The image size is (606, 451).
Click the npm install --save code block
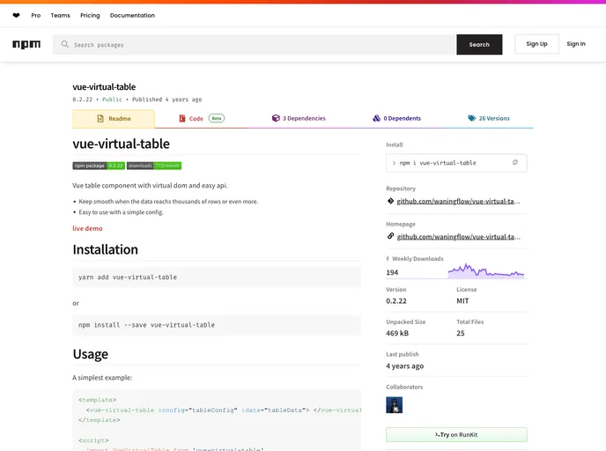[217, 325]
